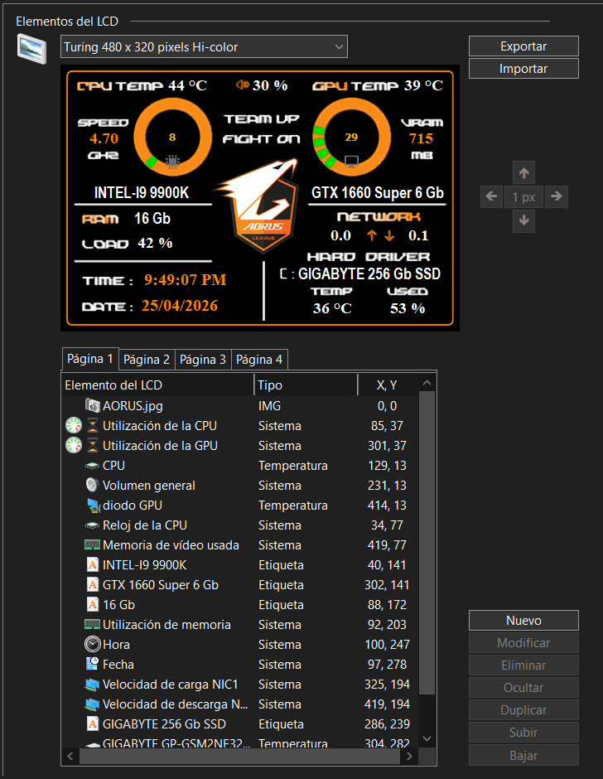
Task: Click the hourglass icon for Utilización de la GPU
Action: tap(93, 446)
